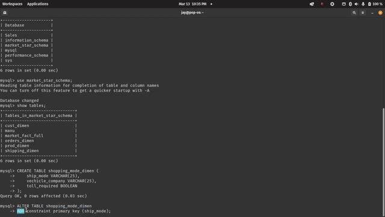Click the terminal vertical scrollbar
The width and height of the screenshot is (385, 217).
click(384, 162)
